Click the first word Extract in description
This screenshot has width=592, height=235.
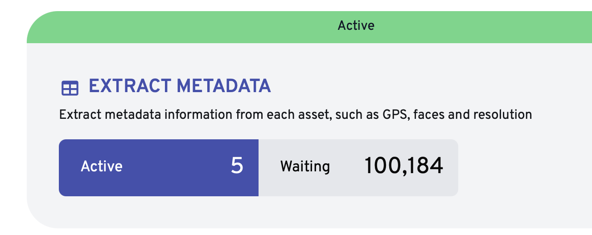pos(78,115)
